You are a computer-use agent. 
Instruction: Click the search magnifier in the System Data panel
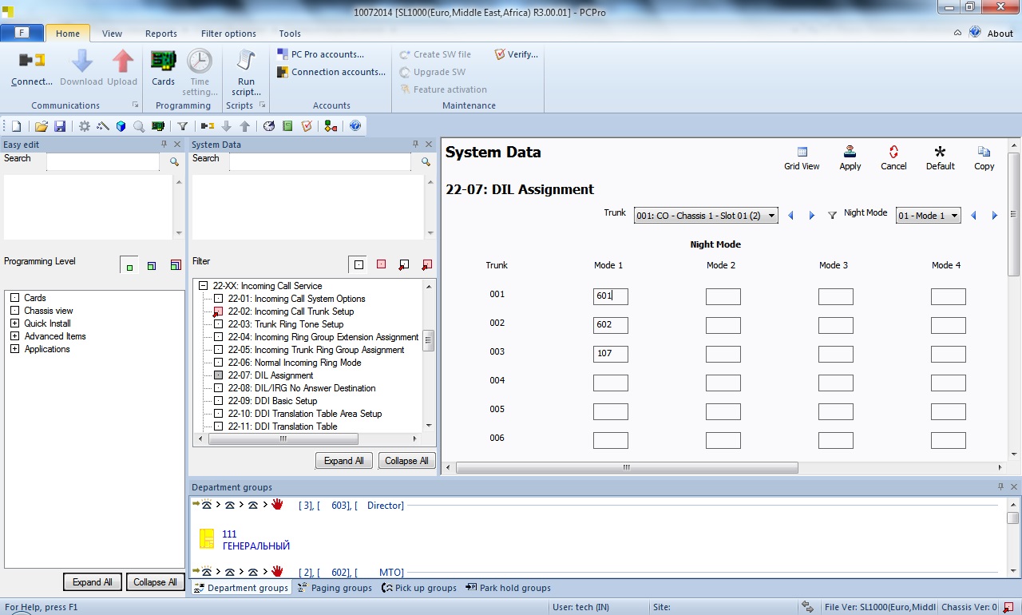coord(426,161)
